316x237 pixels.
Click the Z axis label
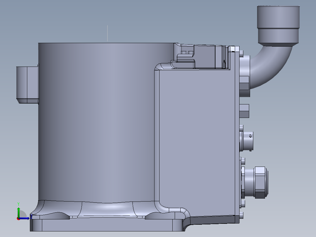click(31, 217)
